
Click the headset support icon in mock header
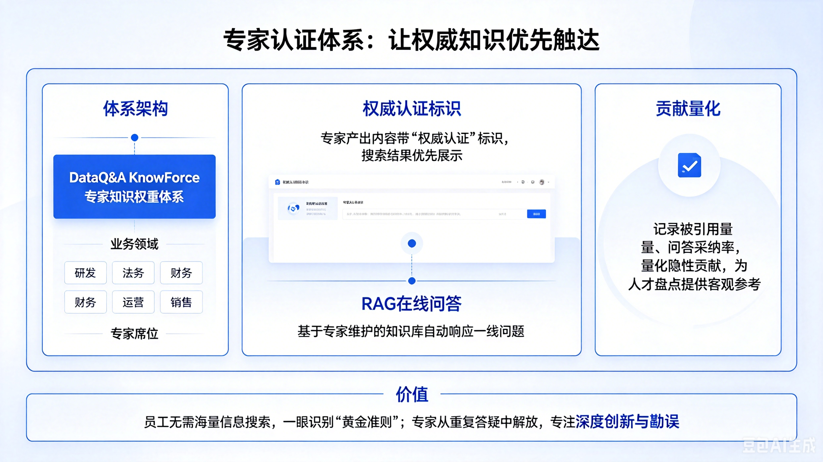pyautogui.click(x=533, y=182)
